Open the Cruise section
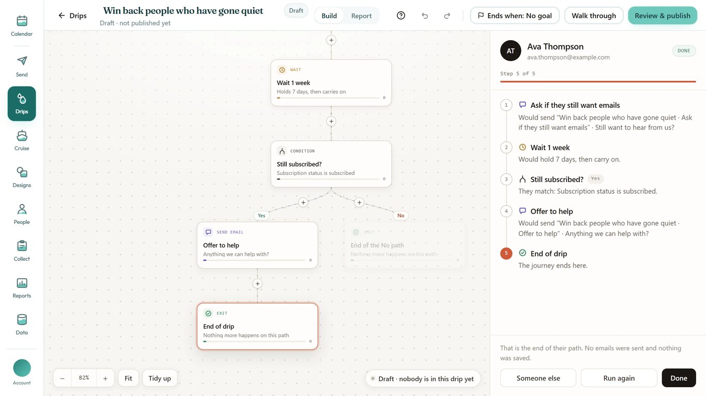Image resolution: width=706 pixels, height=396 pixels. pyautogui.click(x=22, y=141)
